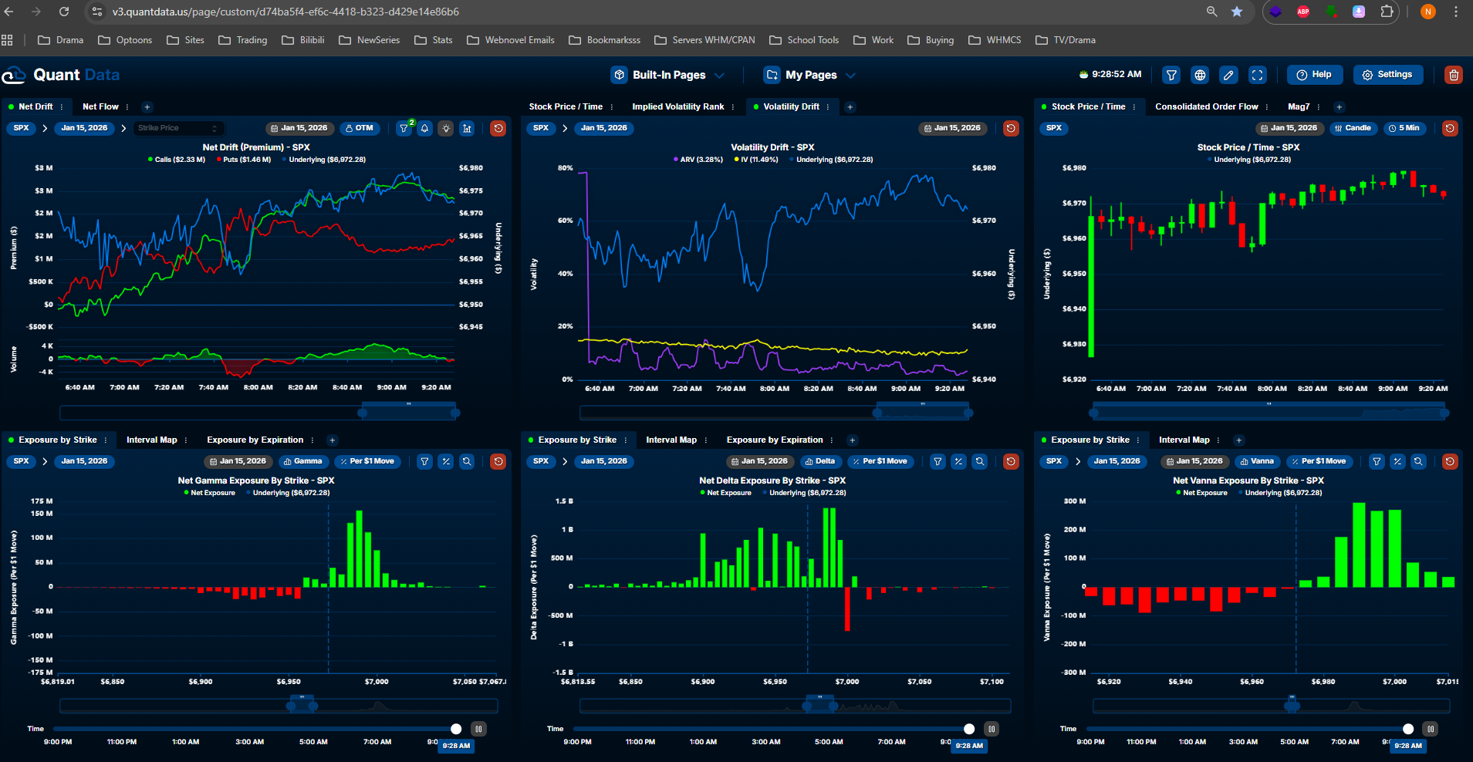Screen dimensions: 1473x762
Task: Switch to the Net Flow tab
Action: pos(100,107)
